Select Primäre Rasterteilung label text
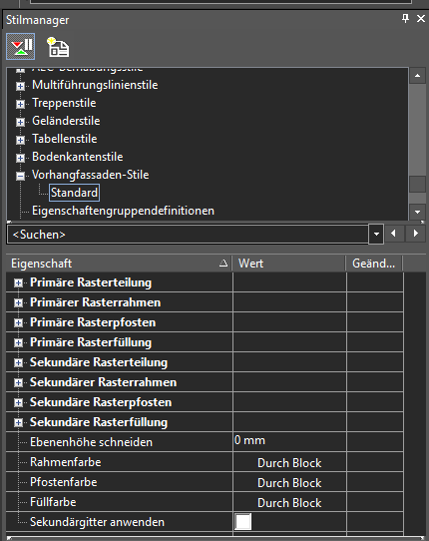429x541 pixels. [91, 282]
